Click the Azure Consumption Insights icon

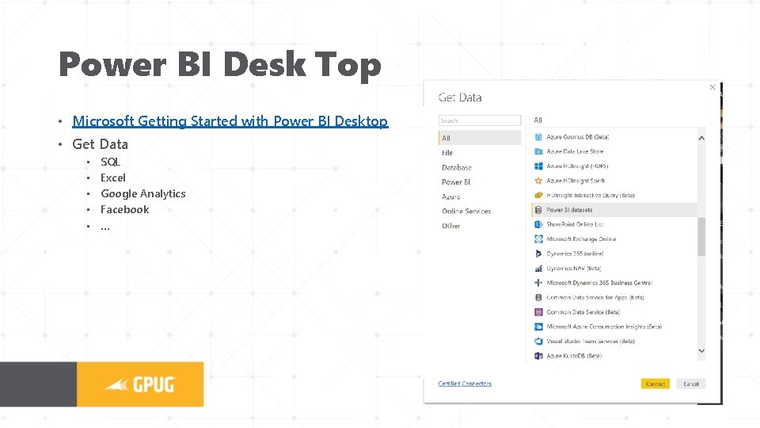click(538, 327)
